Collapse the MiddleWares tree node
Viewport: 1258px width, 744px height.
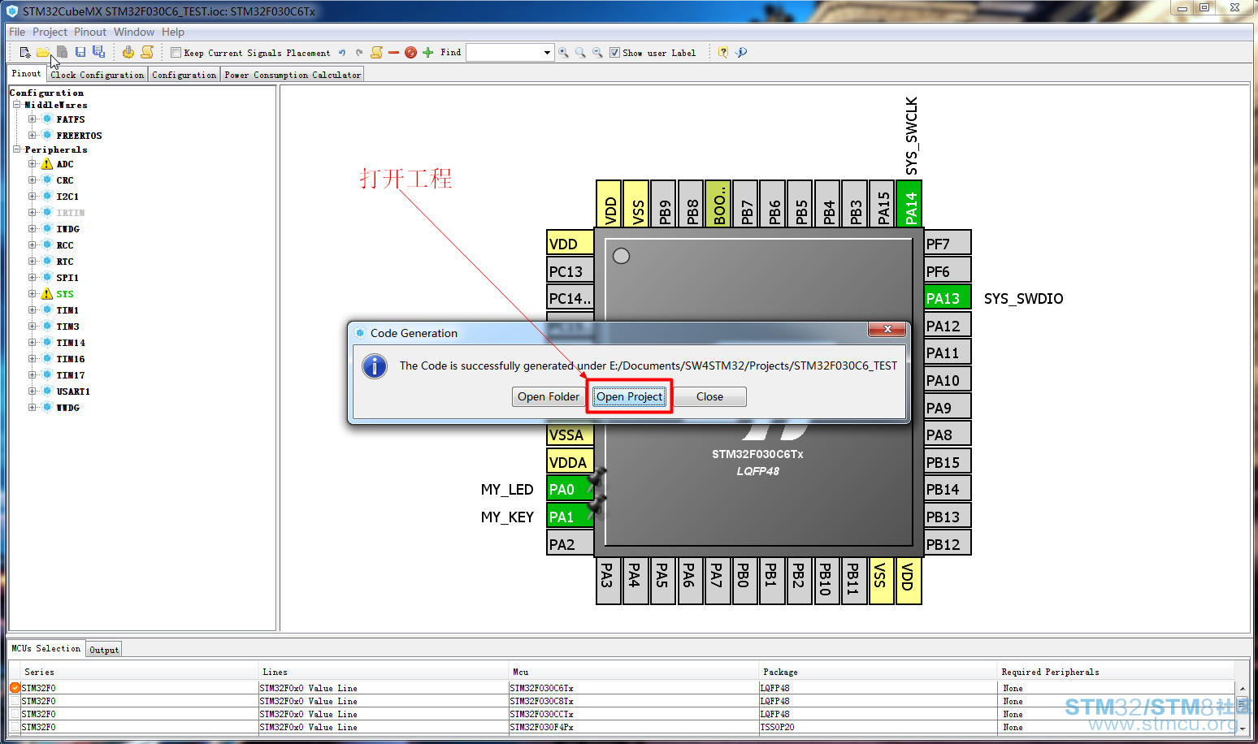click(x=17, y=105)
